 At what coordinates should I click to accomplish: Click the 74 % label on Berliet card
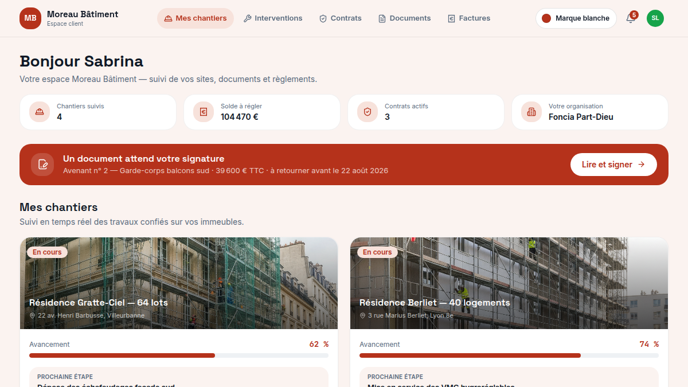click(x=649, y=345)
